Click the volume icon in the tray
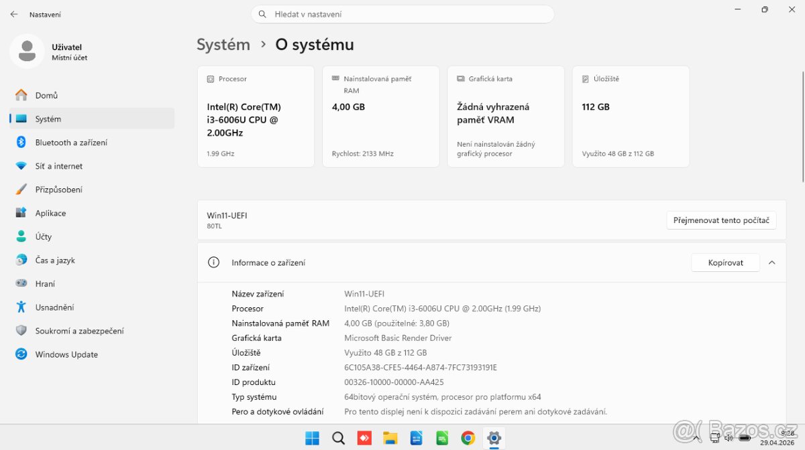 729,437
